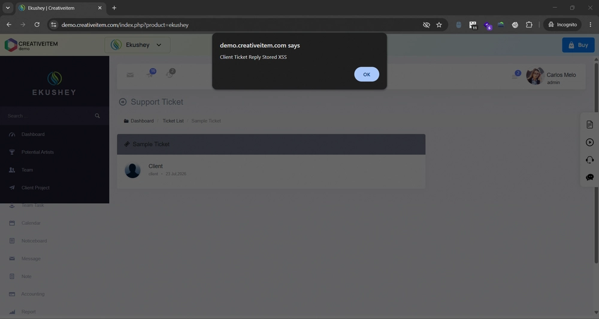The image size is (599, 319).
Task: Go to Ticket List breadcrumb
Action: point(173,121)
